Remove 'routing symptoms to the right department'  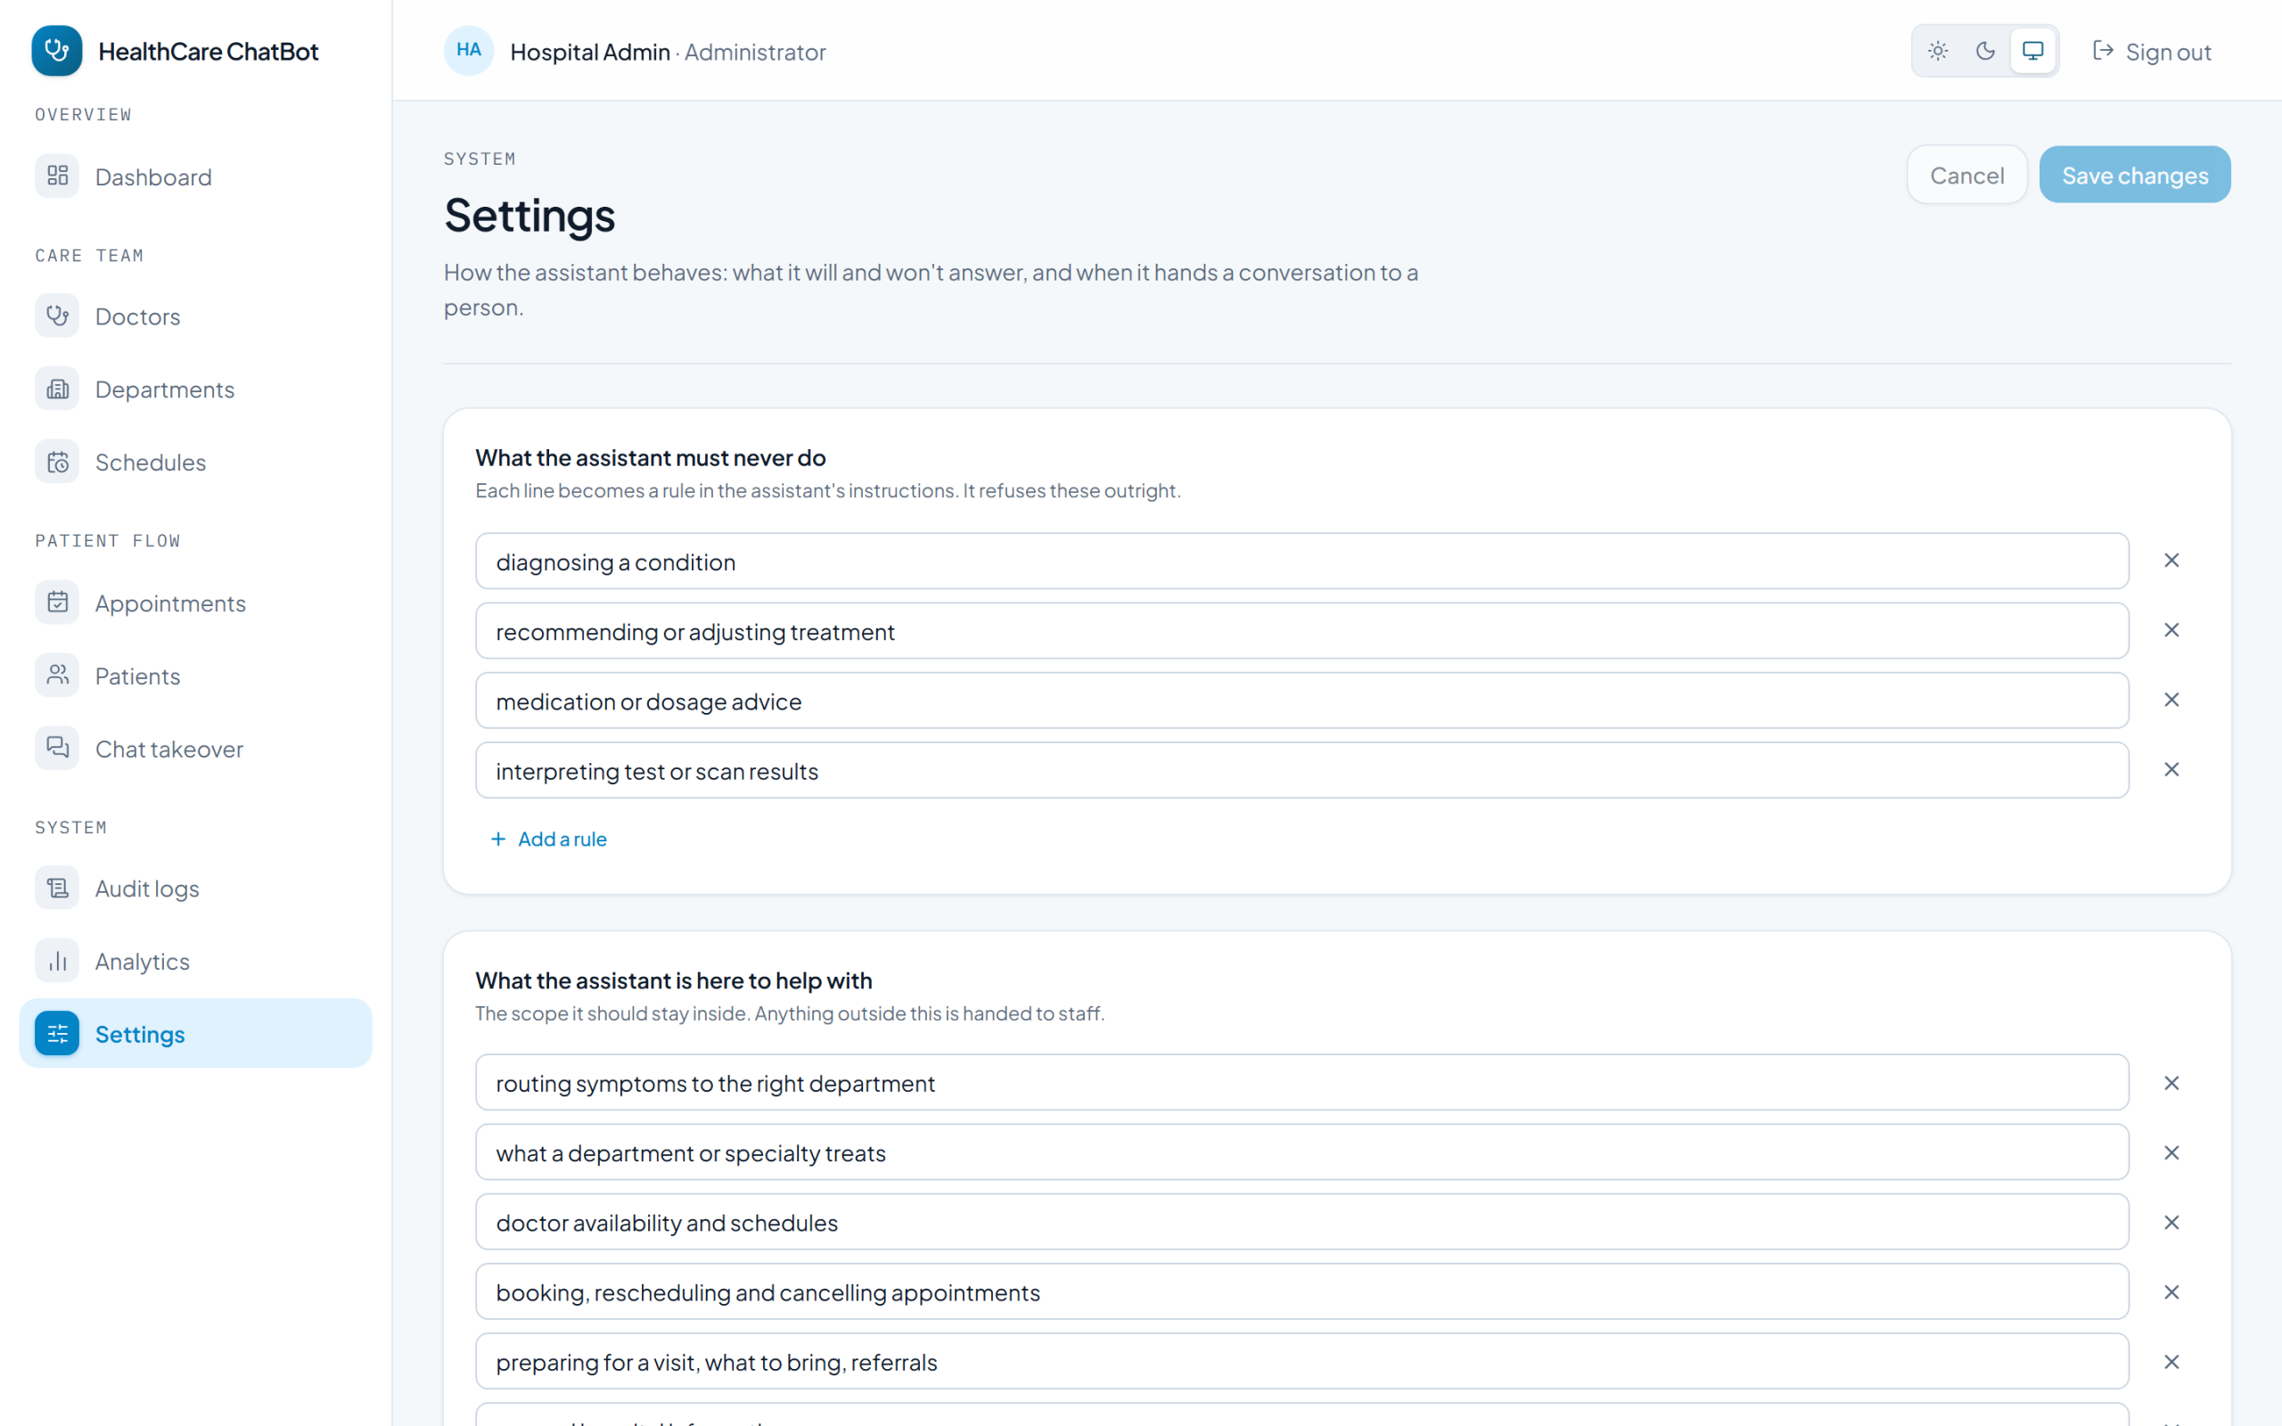pyautogui.click(x=2171, y=1083)
